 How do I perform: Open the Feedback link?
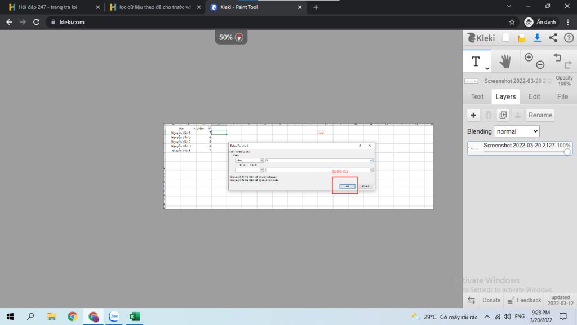point(525,300)
